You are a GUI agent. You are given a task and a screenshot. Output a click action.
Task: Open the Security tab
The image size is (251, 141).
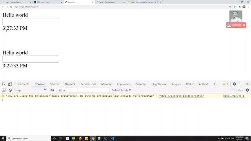tap(141, 84)
